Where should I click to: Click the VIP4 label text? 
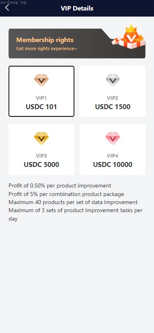tap(113, 156)
